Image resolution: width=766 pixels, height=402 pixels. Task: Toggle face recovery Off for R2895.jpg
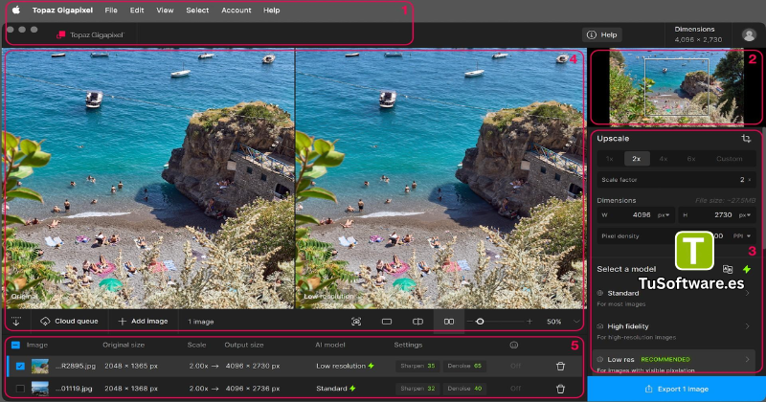tap(515, 366)
